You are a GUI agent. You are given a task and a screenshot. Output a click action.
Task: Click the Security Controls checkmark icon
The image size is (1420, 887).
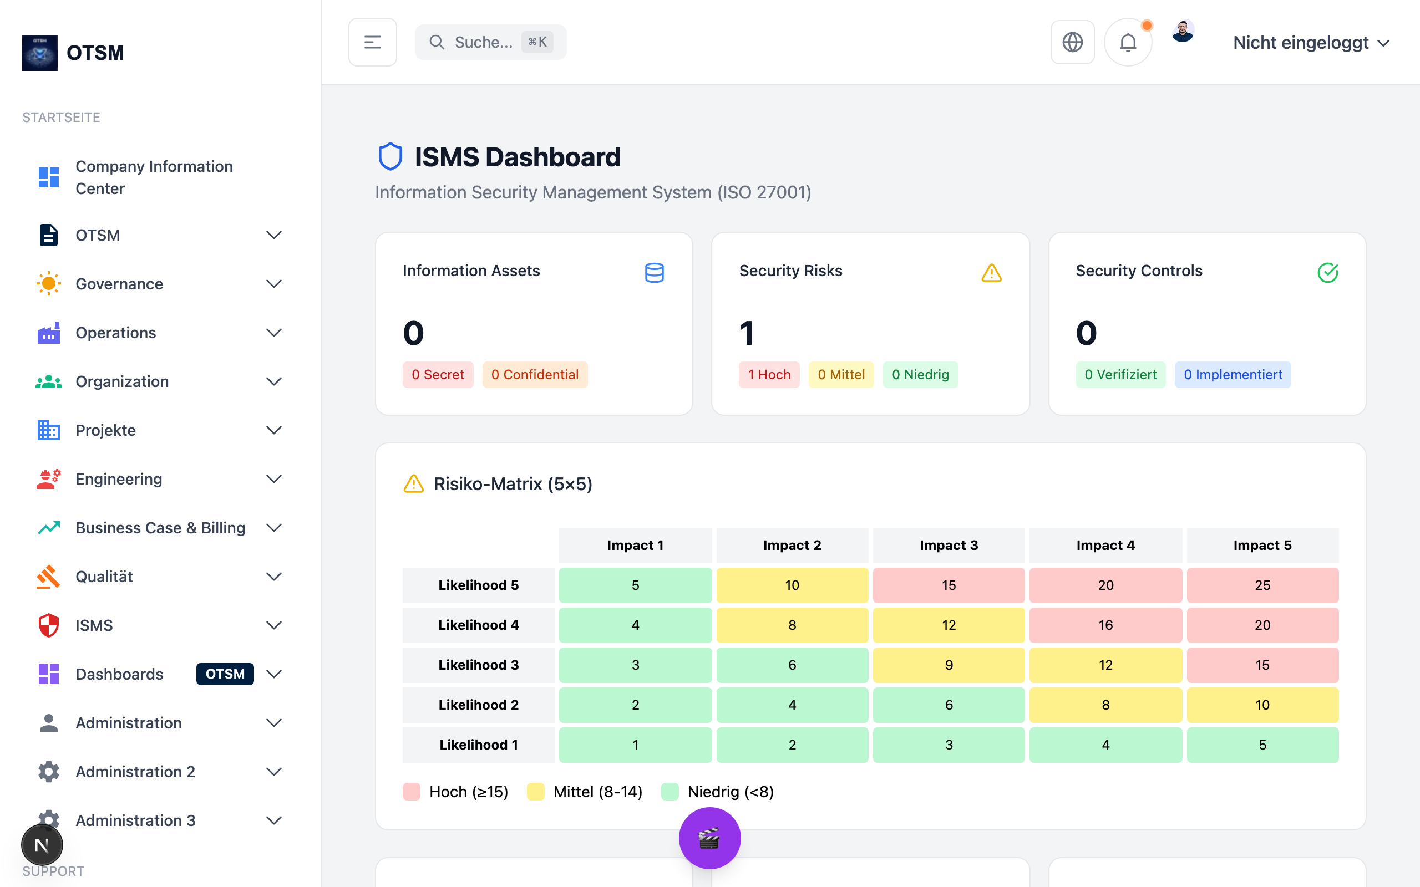pos(1327,272)
